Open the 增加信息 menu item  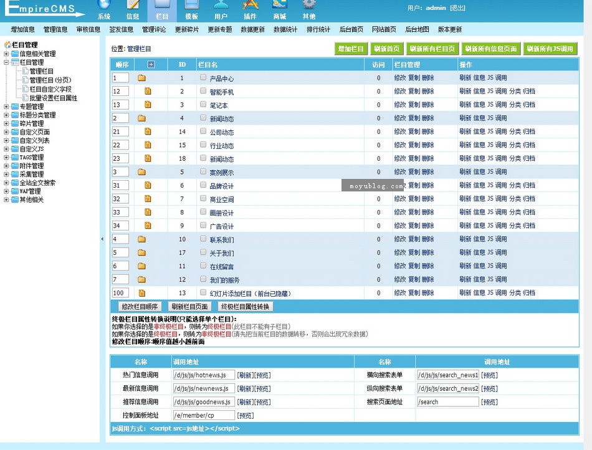coord(22,29)
